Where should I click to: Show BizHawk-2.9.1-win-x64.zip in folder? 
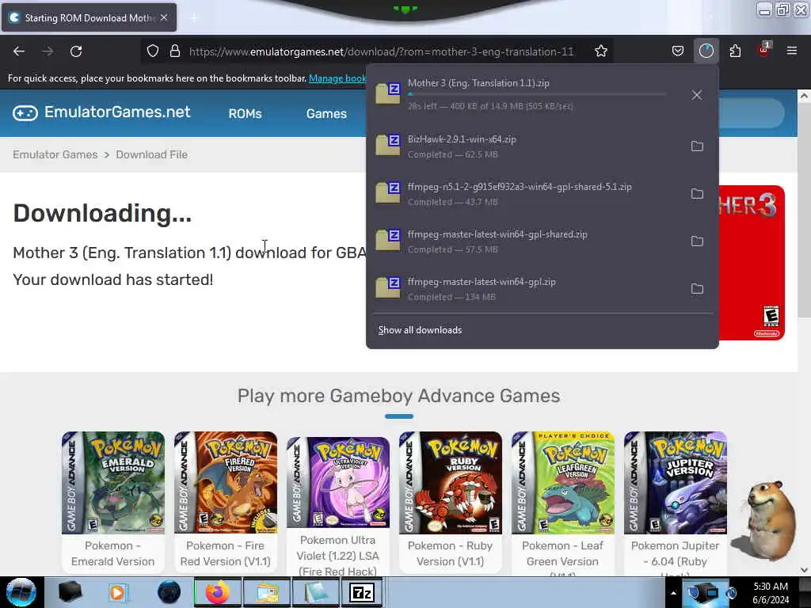(697, 146)
